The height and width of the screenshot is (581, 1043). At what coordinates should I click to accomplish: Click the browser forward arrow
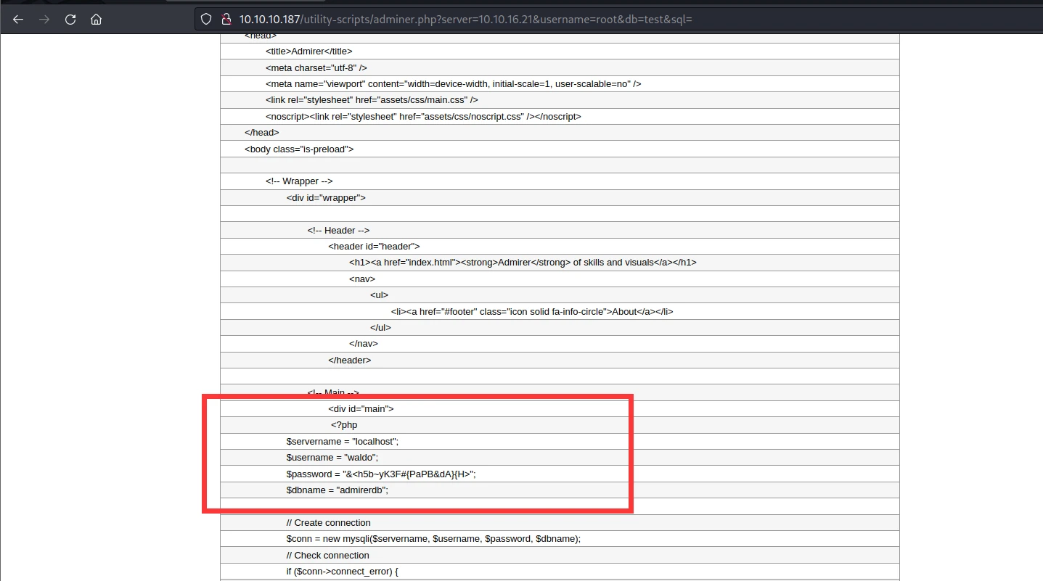pos(44,20)
